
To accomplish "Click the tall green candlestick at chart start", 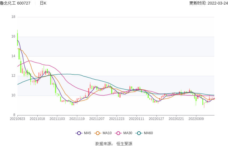I will [x=17, y=39].
